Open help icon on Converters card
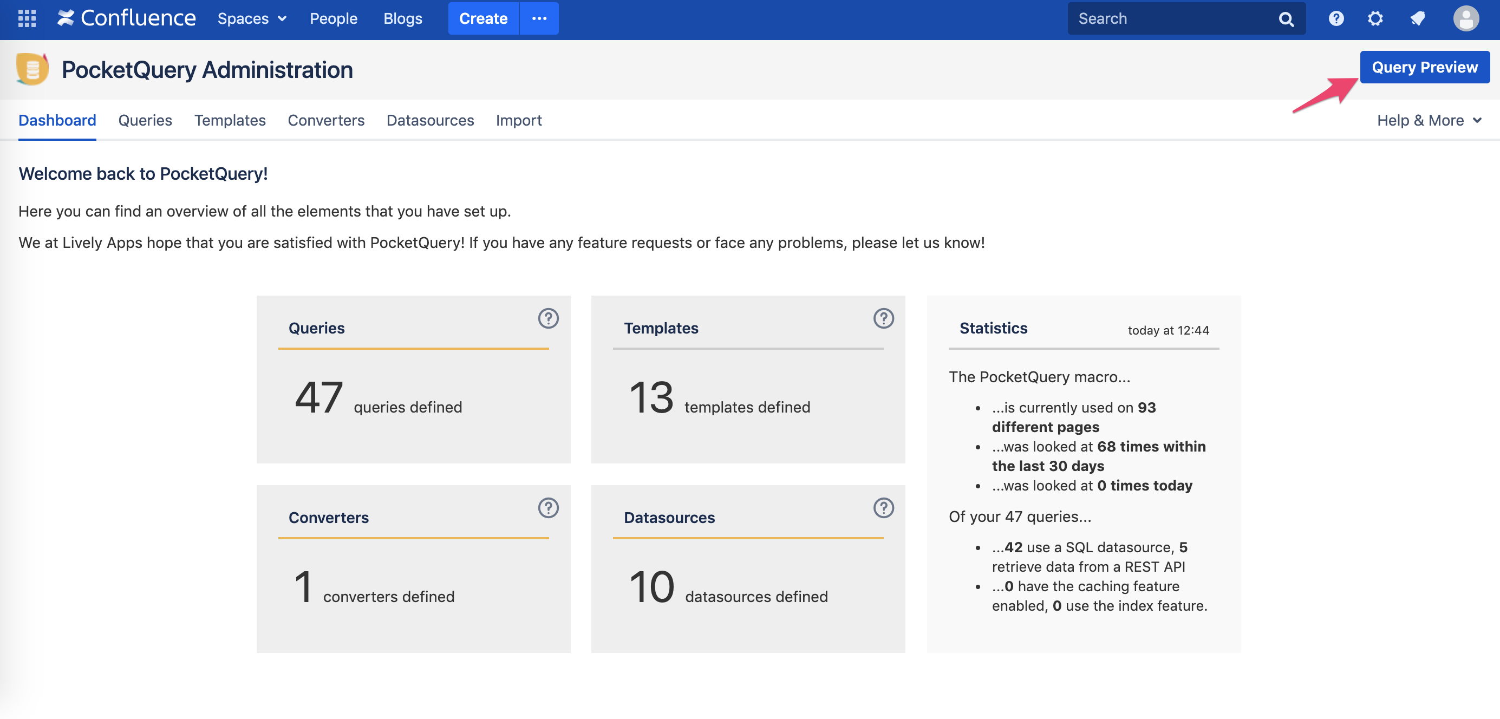This screenshot has width=1500, height=719. point(548,508)
